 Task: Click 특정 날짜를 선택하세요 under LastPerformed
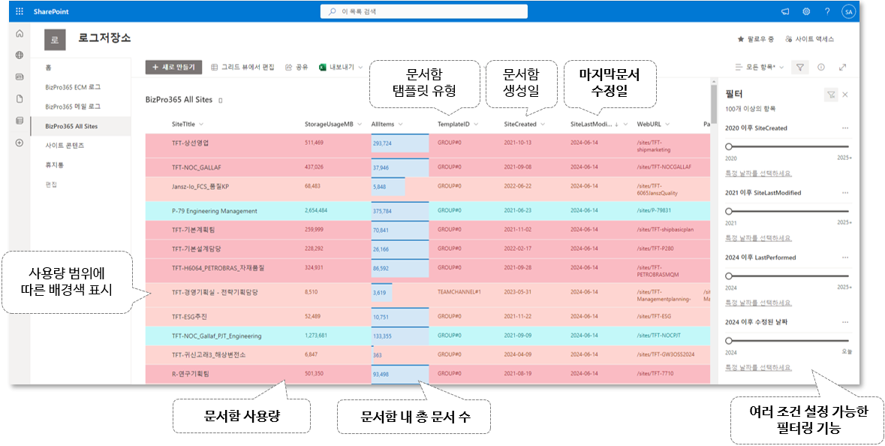point(758,303)
